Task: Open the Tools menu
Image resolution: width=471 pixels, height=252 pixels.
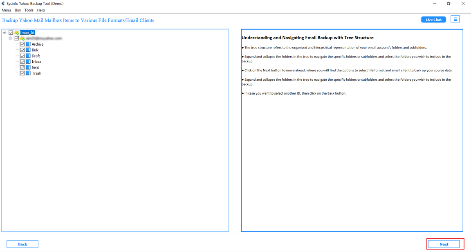Action: coord(29,10)
